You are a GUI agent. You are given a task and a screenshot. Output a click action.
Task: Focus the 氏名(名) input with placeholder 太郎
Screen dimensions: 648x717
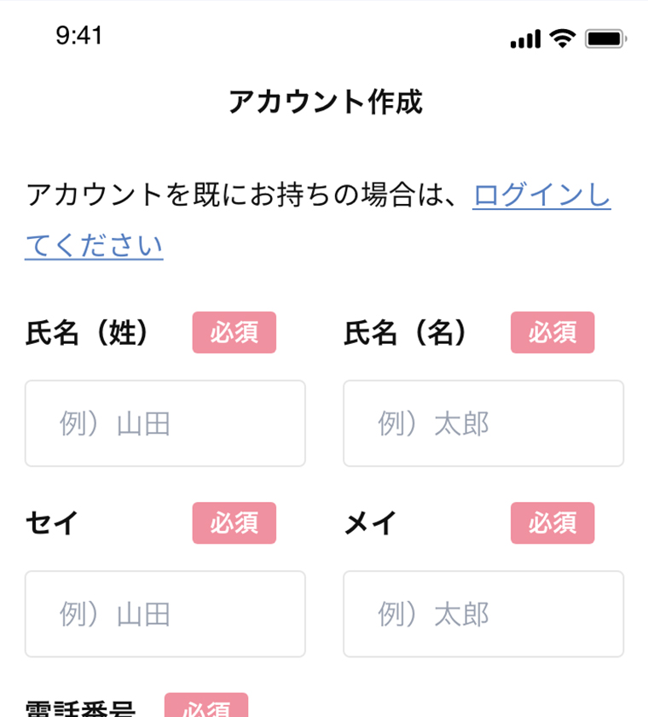[483, 423]
